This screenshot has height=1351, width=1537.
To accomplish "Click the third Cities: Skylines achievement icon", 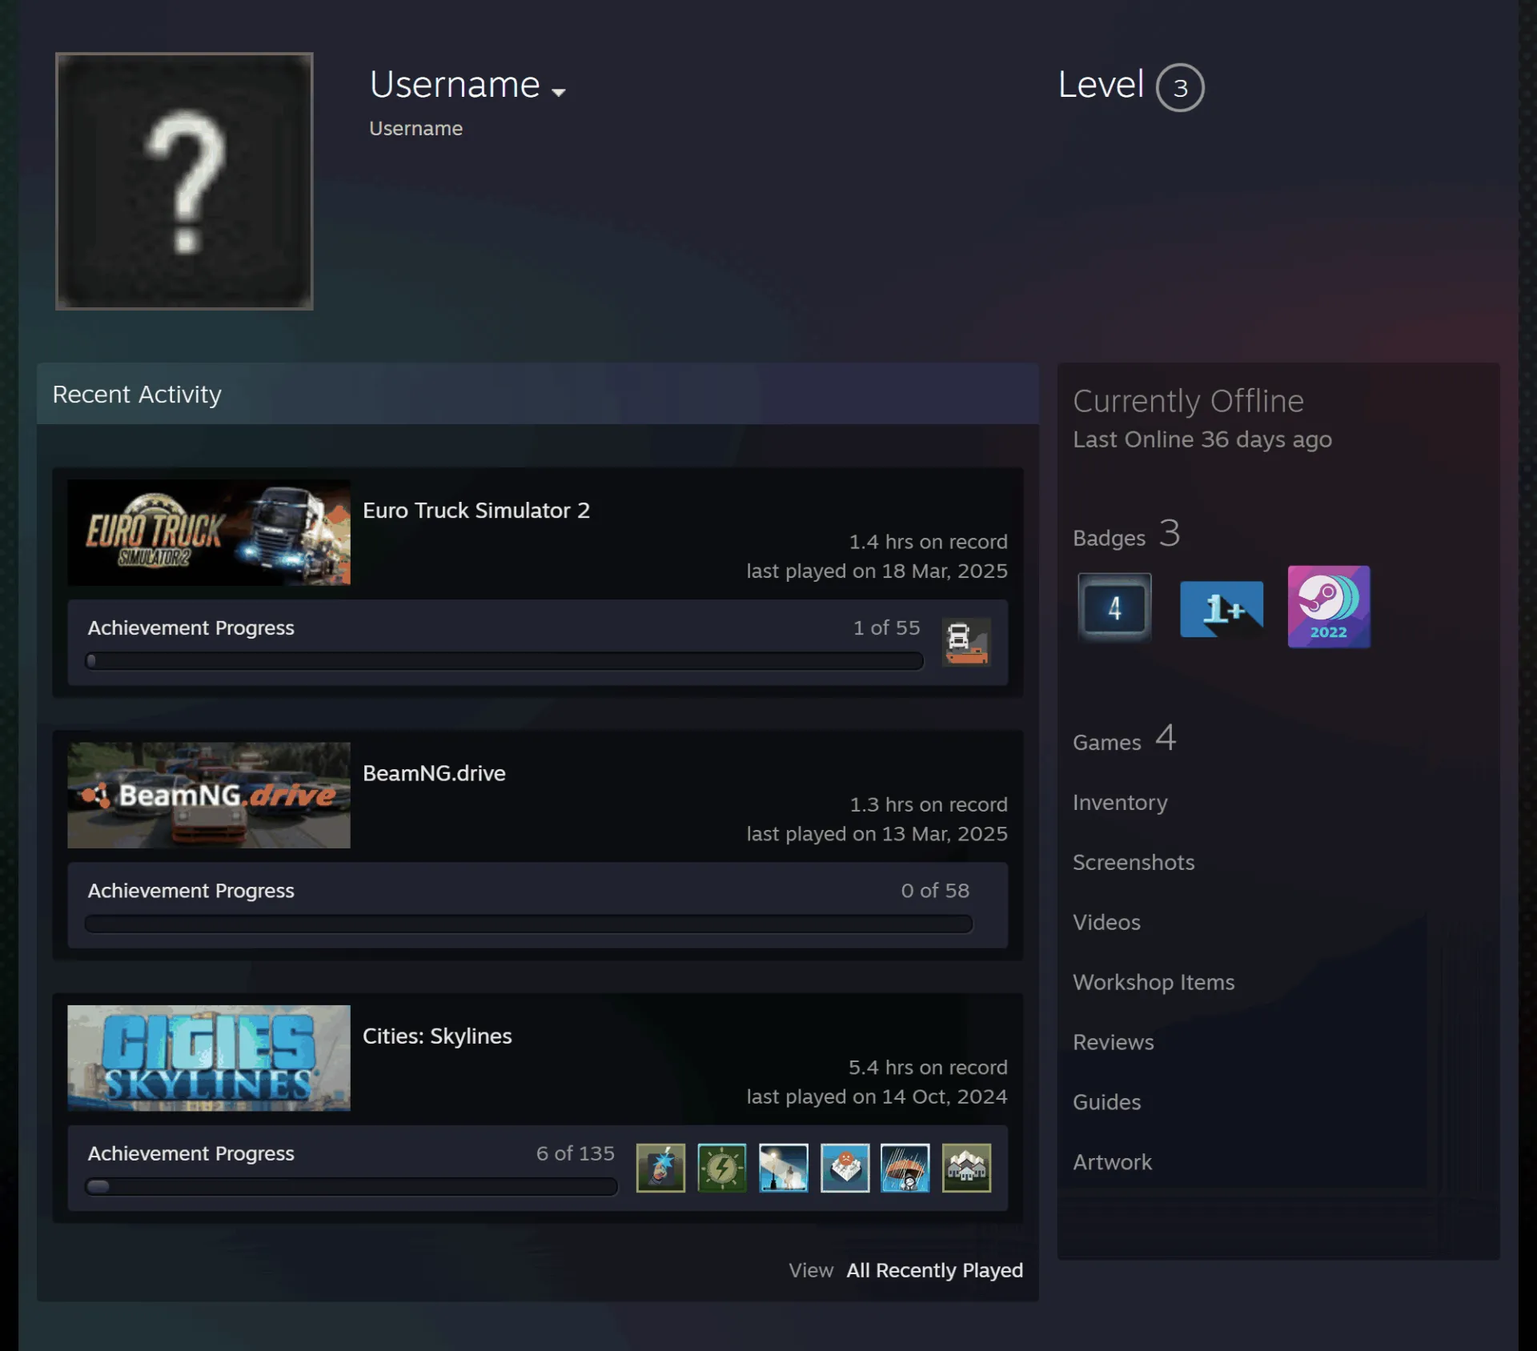I will [784, 1168].
